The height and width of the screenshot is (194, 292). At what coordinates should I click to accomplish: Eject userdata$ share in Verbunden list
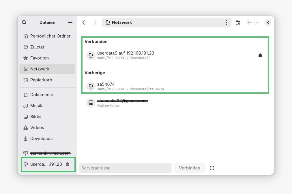coord(260,55)
